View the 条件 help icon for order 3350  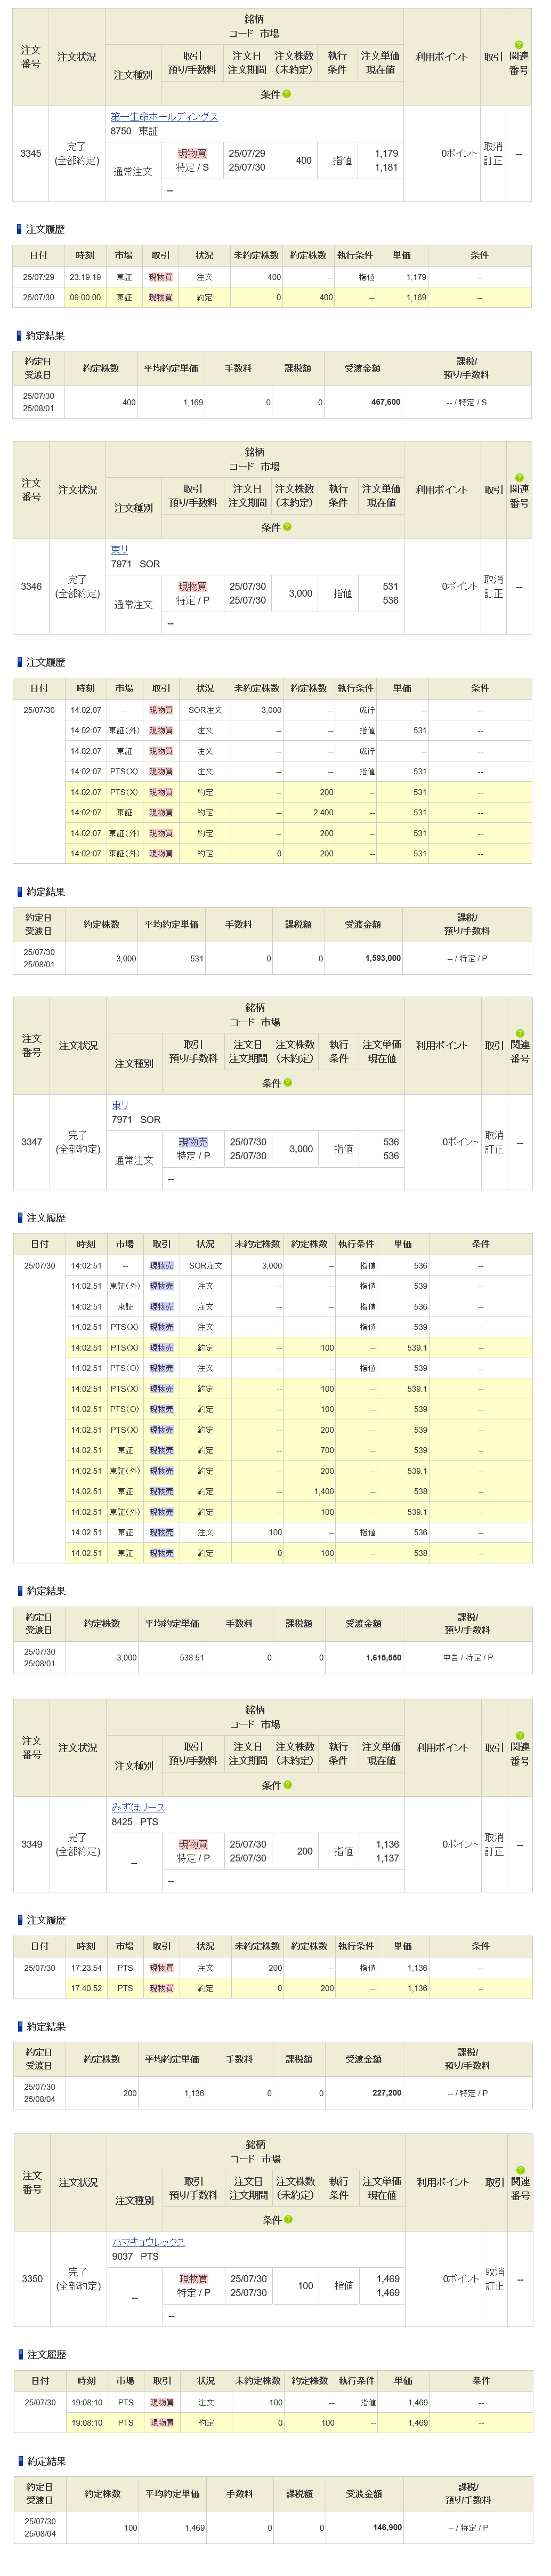(289, 2219)
